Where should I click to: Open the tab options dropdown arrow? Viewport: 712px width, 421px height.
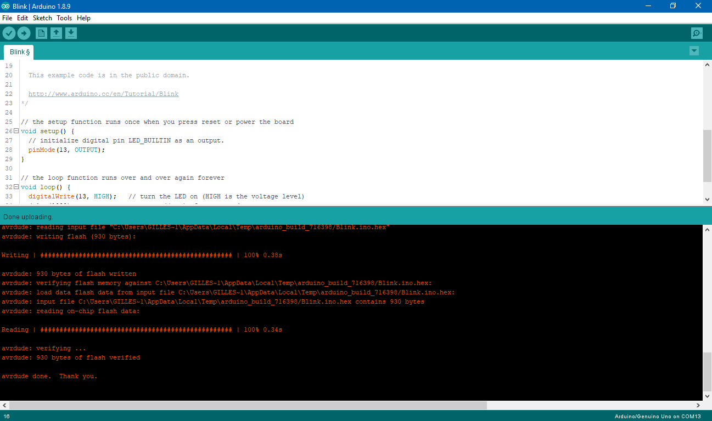tap(694, 51)
